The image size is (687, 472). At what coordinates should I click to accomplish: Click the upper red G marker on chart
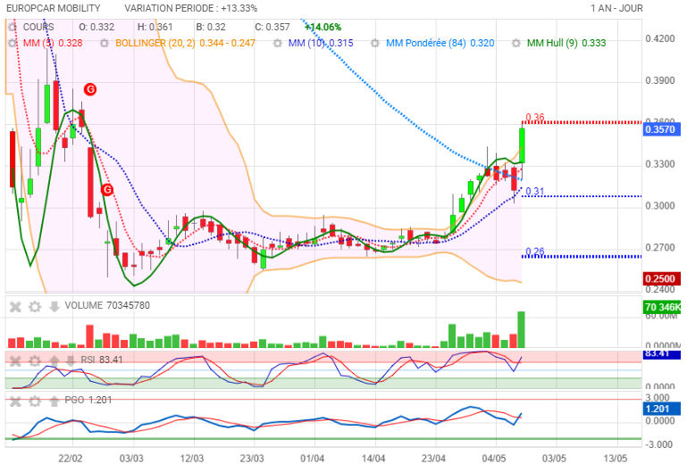pyautogui.click(x=90, y=89)
